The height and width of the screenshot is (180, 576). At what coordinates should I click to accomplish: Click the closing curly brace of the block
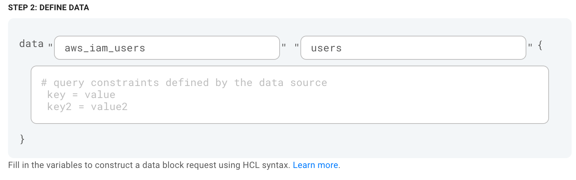pyautogui.click(x=22, y=139)
